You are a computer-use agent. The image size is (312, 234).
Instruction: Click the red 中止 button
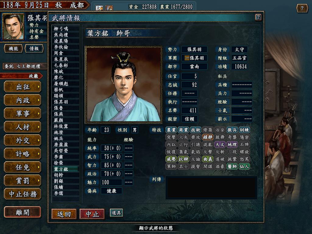pyautogui.click(x=92, y=214)
